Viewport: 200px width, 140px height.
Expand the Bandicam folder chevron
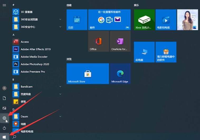point(60,87)
